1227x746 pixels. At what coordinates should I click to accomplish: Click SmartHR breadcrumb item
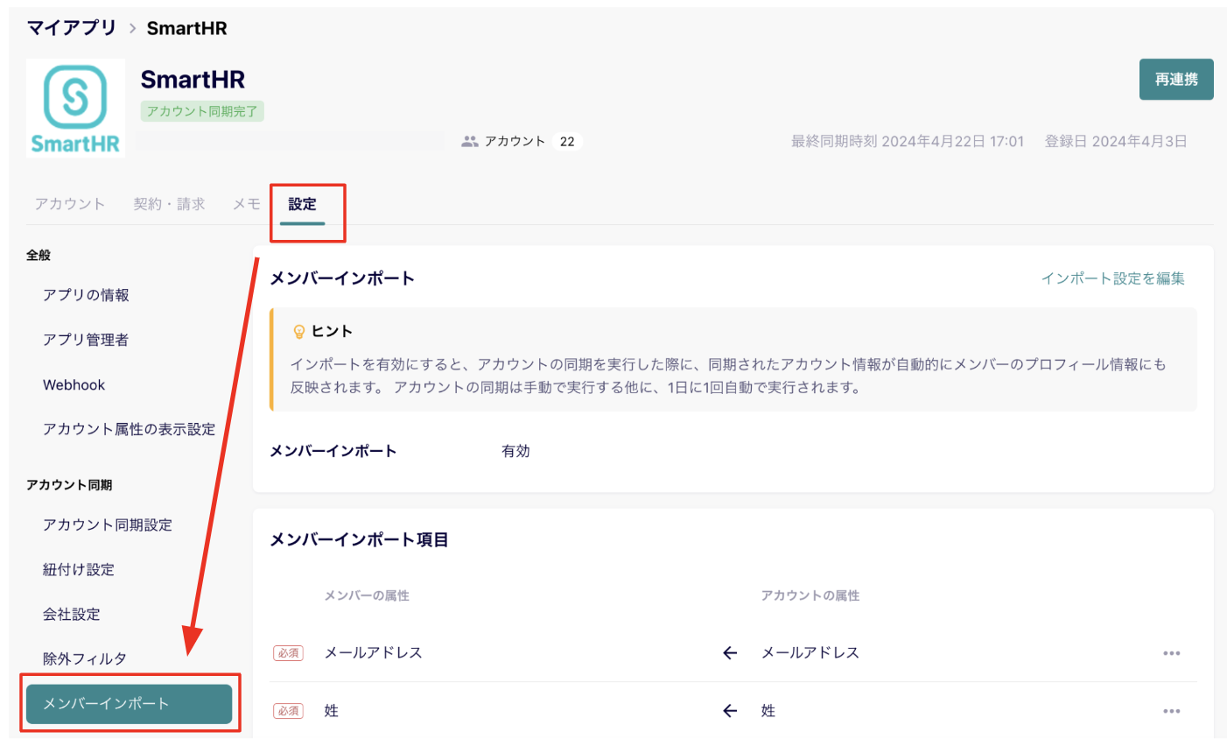click(x=186, y=28)
